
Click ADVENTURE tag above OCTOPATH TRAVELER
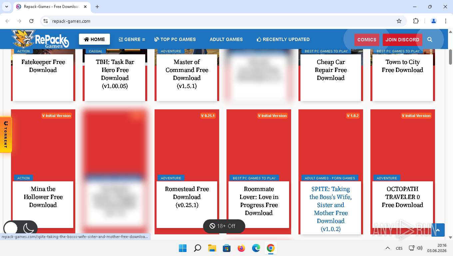coord(387,178)
